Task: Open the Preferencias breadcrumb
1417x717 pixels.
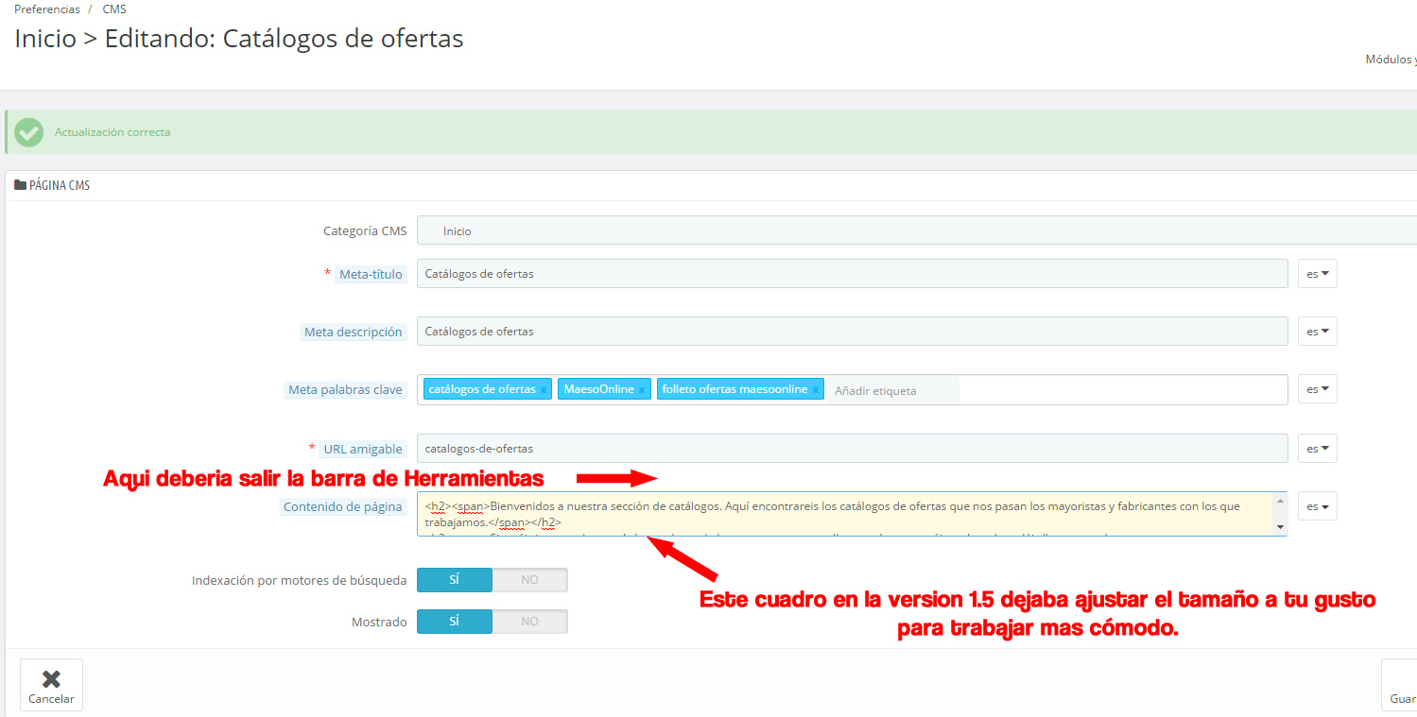Action: 47,9
